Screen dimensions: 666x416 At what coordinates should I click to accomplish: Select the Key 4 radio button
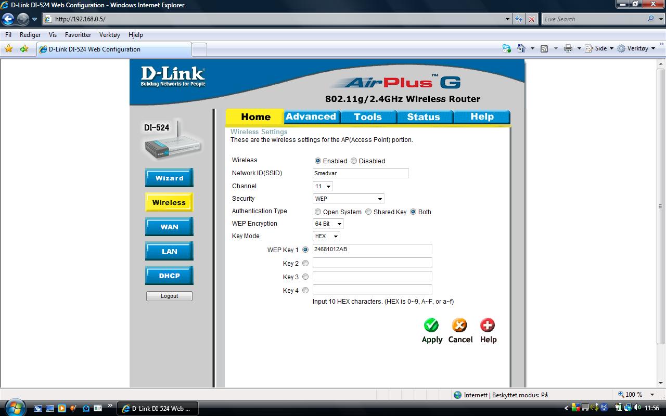(305, 291)
